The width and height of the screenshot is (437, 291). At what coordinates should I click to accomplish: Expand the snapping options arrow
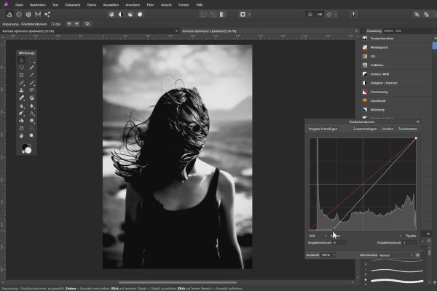[x=336, y=15]
